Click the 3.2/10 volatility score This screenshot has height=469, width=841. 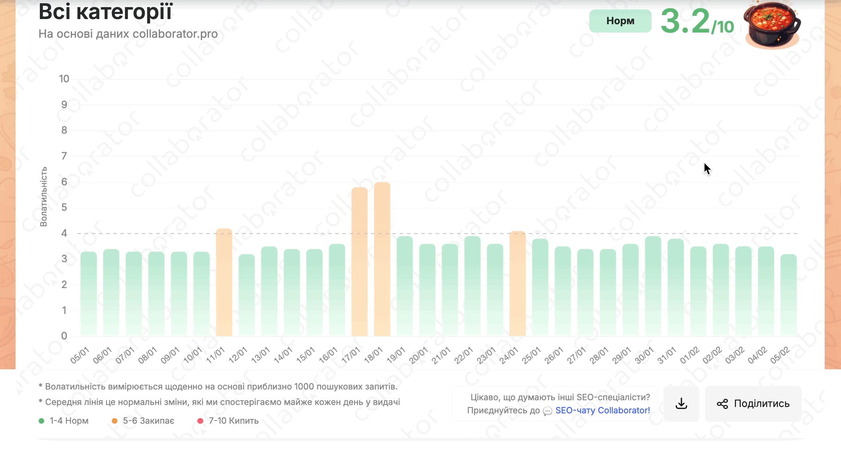pos(697,22)
